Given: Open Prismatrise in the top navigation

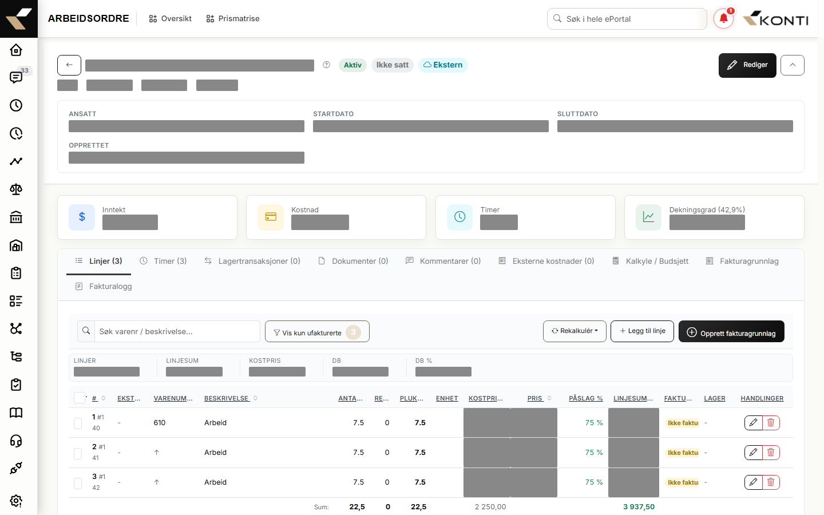Looking at the screenshot, I should [x=233, y=19].
